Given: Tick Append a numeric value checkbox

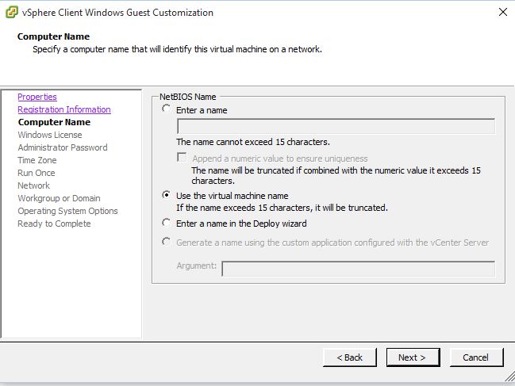Looking at the screenshot, I should (x=182, y=158).
